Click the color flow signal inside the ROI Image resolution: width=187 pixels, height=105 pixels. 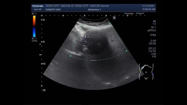(85, 38)
